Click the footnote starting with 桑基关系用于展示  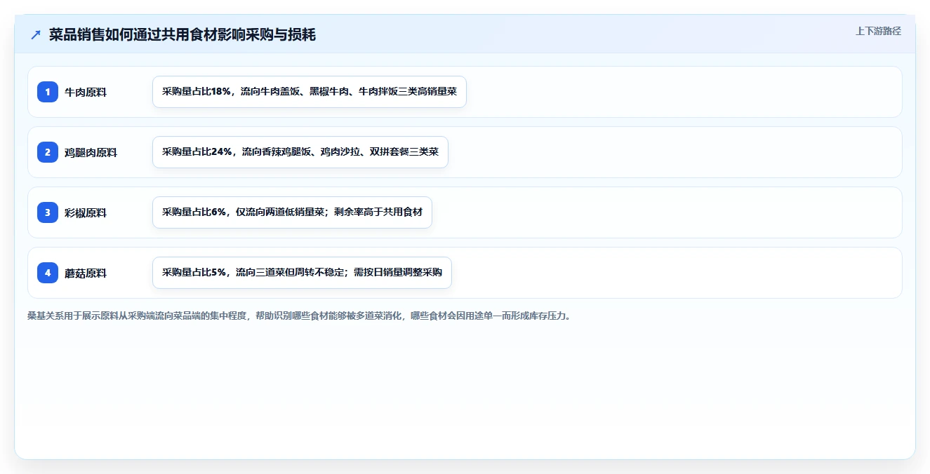click(x=299, y=316)
